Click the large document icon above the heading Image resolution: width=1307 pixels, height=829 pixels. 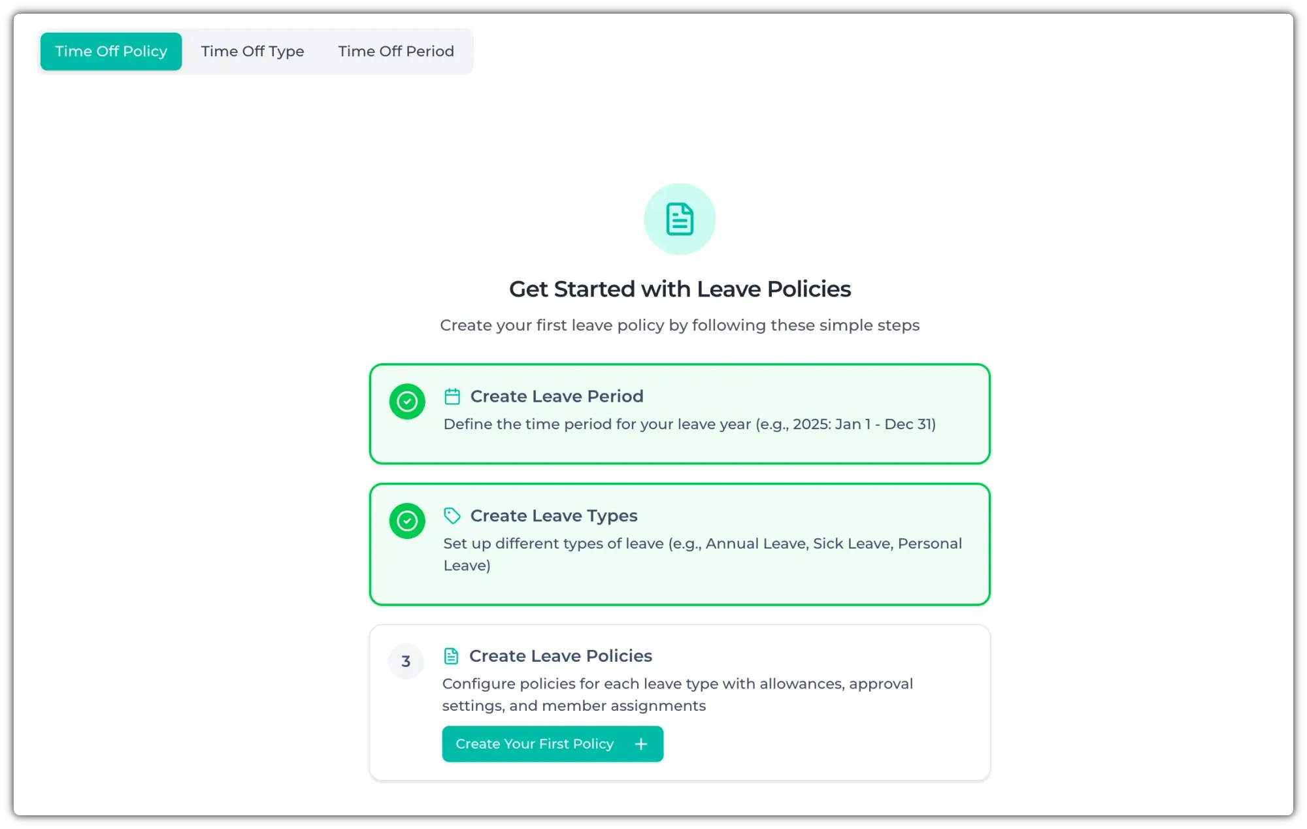click(x=680, y=219)
